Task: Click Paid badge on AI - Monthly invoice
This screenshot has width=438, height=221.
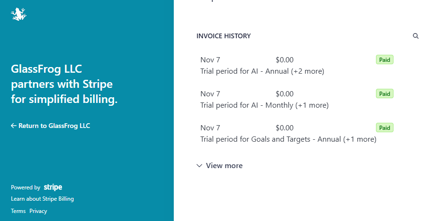Action: click(384, 94)
